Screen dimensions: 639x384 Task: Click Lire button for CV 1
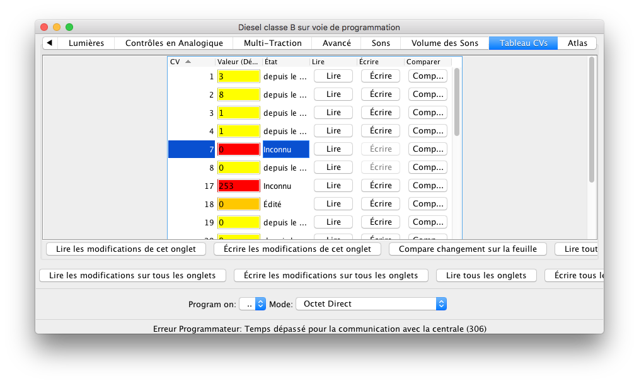pyautogui.click(x=333, y=76)
